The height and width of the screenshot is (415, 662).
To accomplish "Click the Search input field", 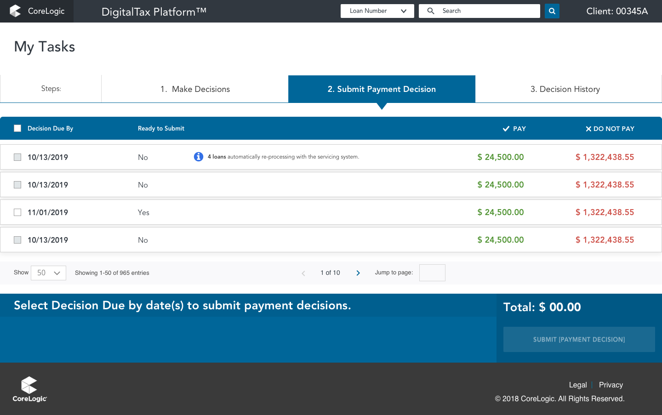I will click(x=479, y=11).
